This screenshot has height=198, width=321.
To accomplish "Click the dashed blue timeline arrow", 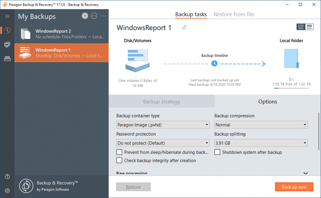I will 243,64.
